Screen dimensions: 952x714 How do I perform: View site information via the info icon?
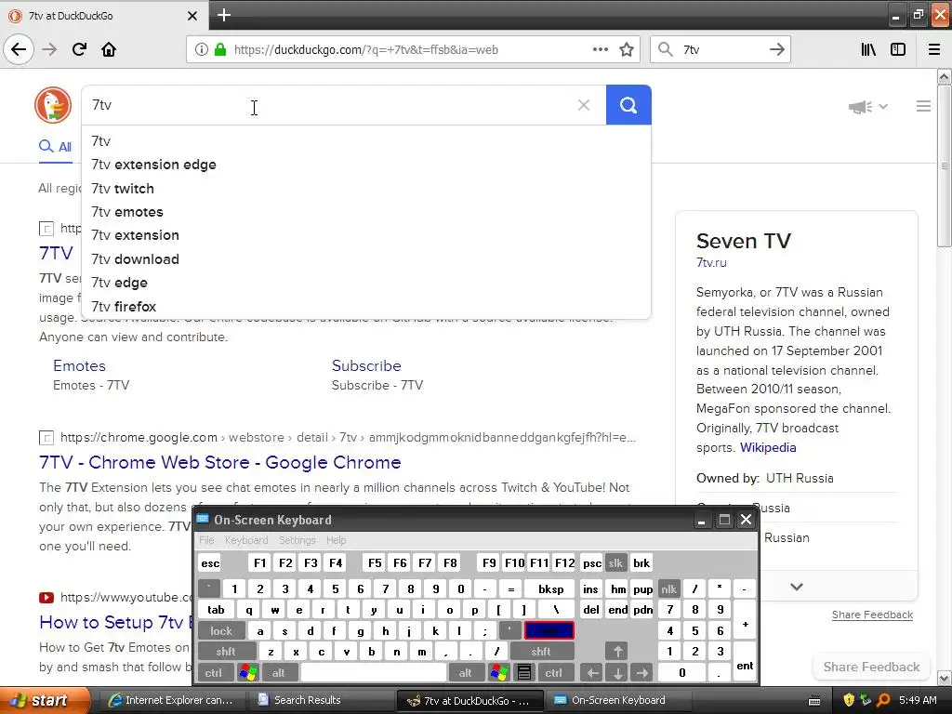pos(202,49)
